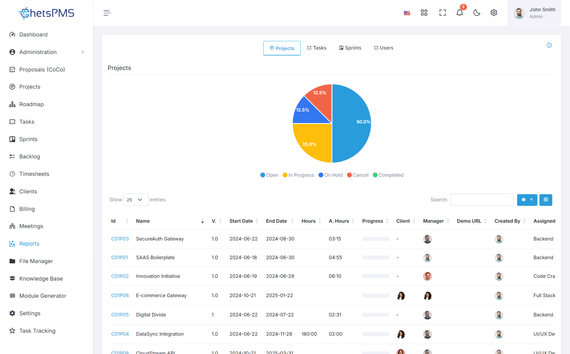Toggle the hamburger sidebar menu icon
This screenshot has height=354, width=570.
click(x=107, y=13)
